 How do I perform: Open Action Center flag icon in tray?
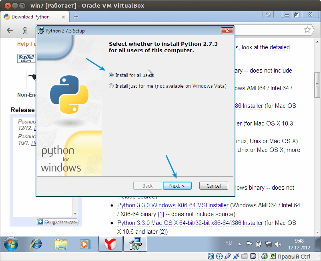click(x=249, y=244)
